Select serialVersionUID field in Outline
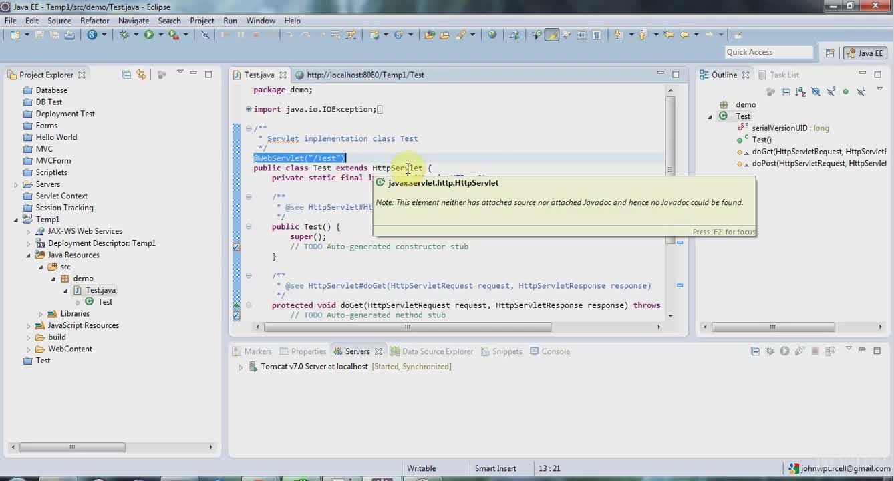 (x=790, y=128)
